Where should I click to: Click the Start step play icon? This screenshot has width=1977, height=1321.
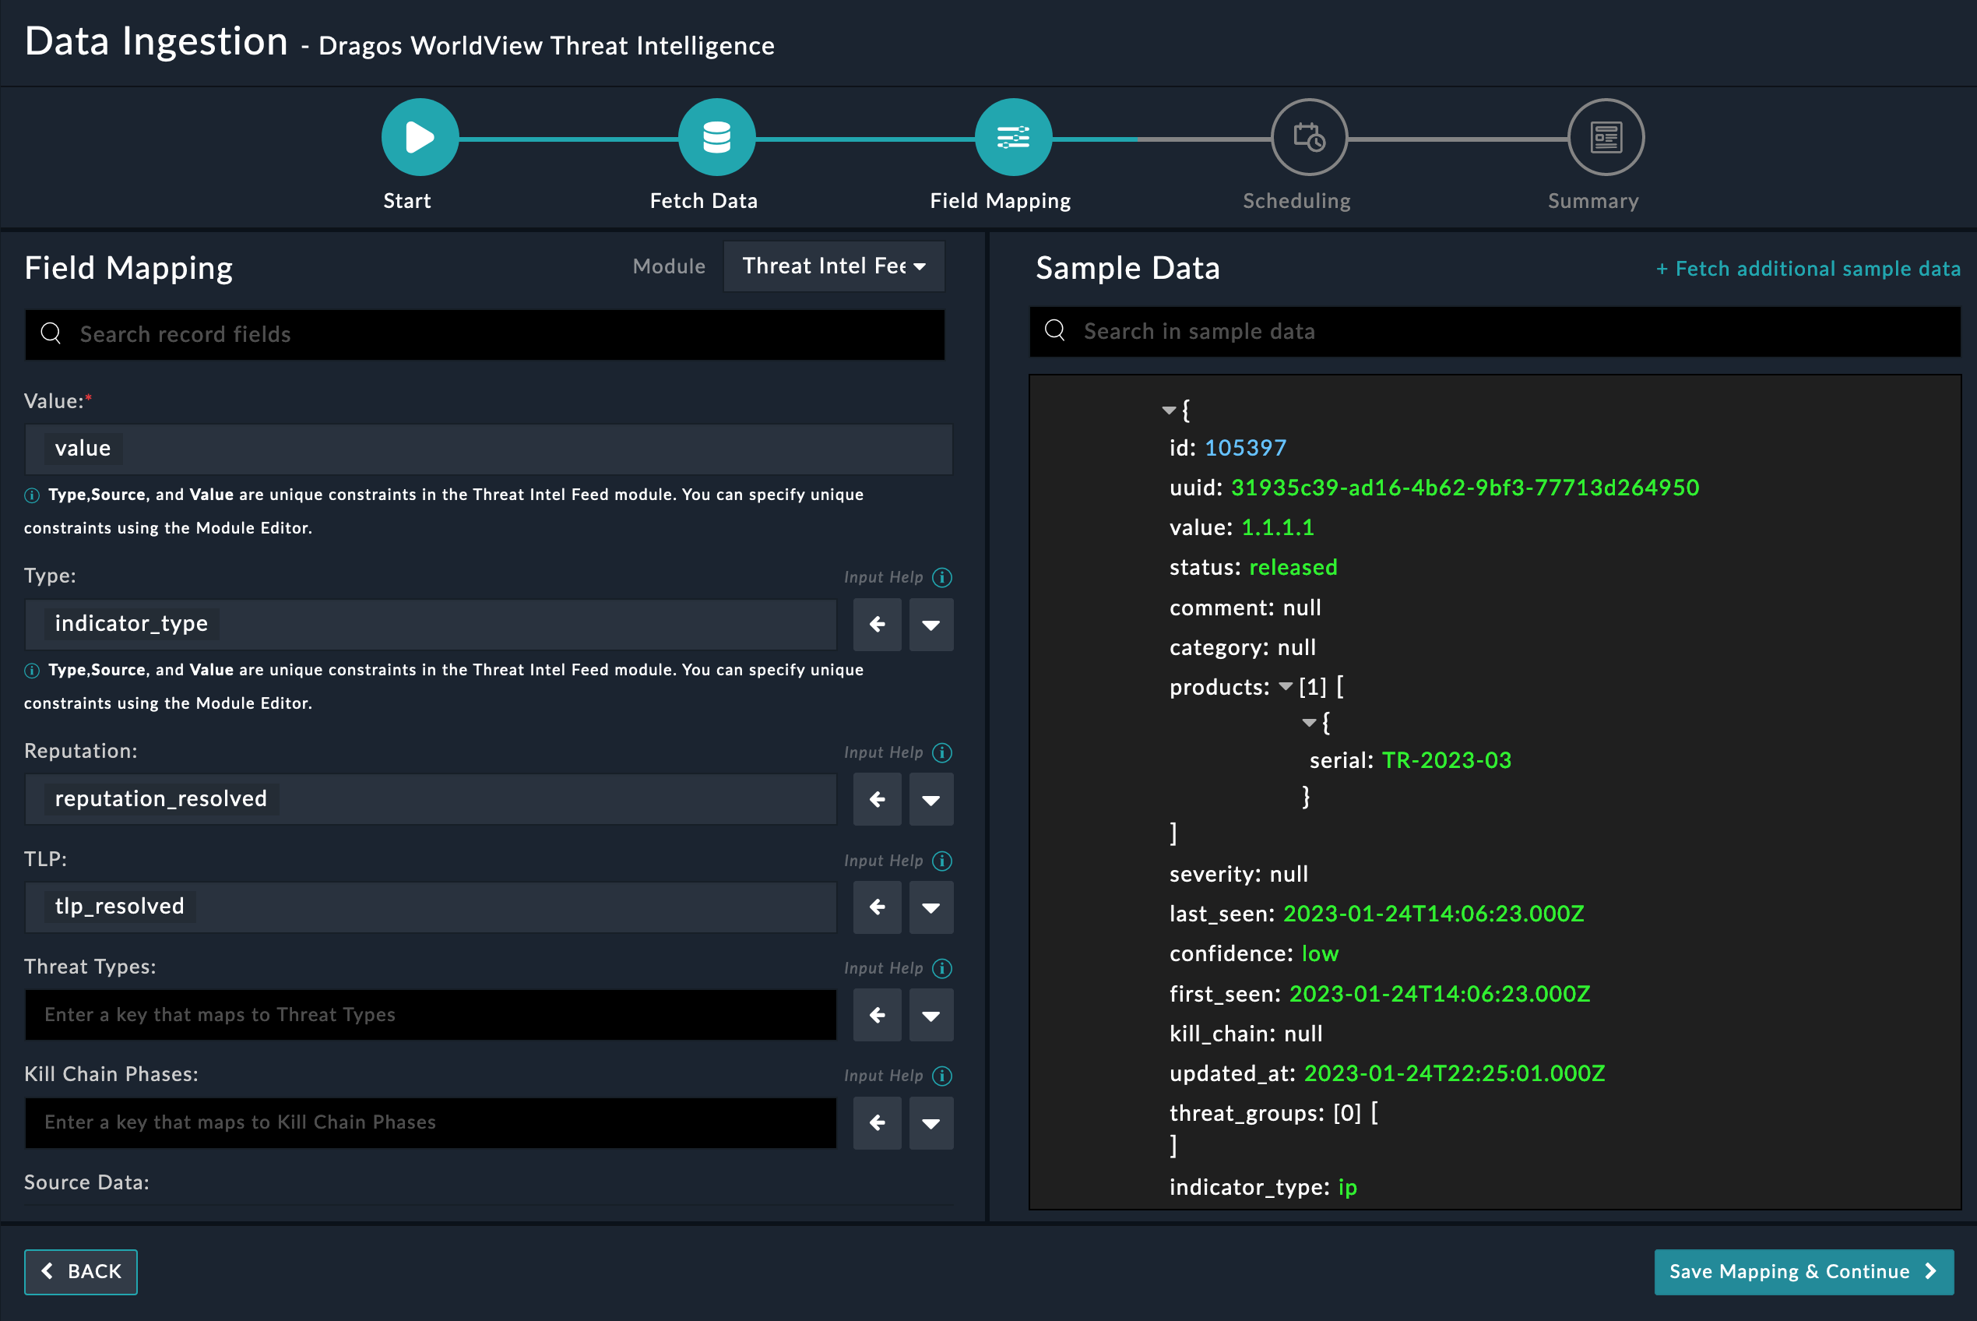coord(420,137)
